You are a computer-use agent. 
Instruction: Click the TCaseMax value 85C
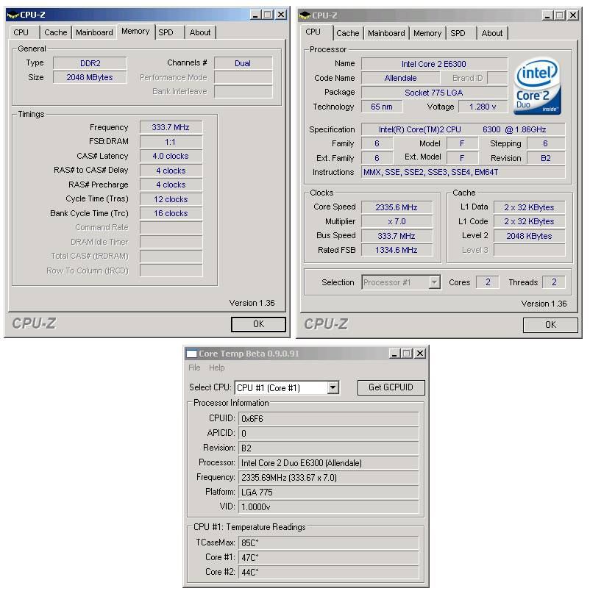pyautogui.click(x=329, y=542)
